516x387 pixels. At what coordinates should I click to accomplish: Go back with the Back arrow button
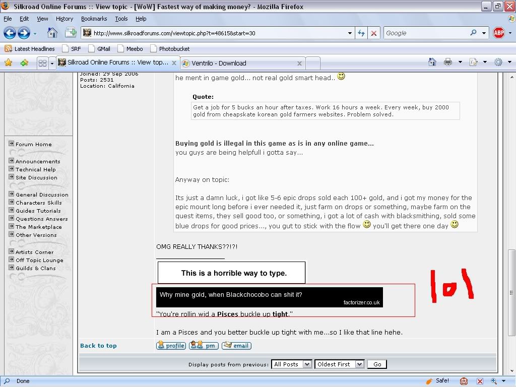tap(10, 33)
